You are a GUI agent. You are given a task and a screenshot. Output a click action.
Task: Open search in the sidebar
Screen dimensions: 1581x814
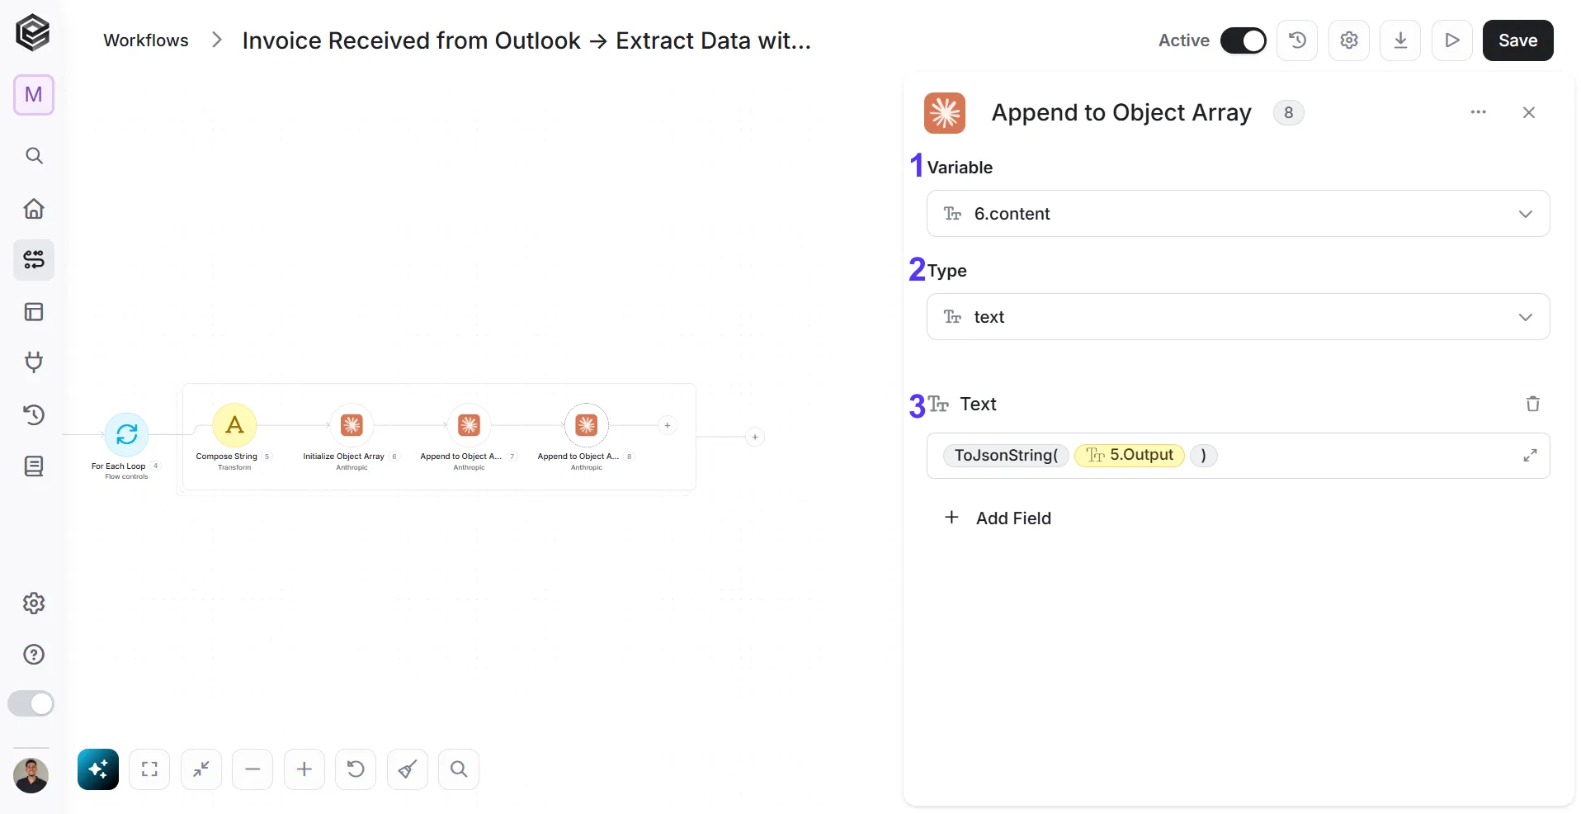coord(34,155)
